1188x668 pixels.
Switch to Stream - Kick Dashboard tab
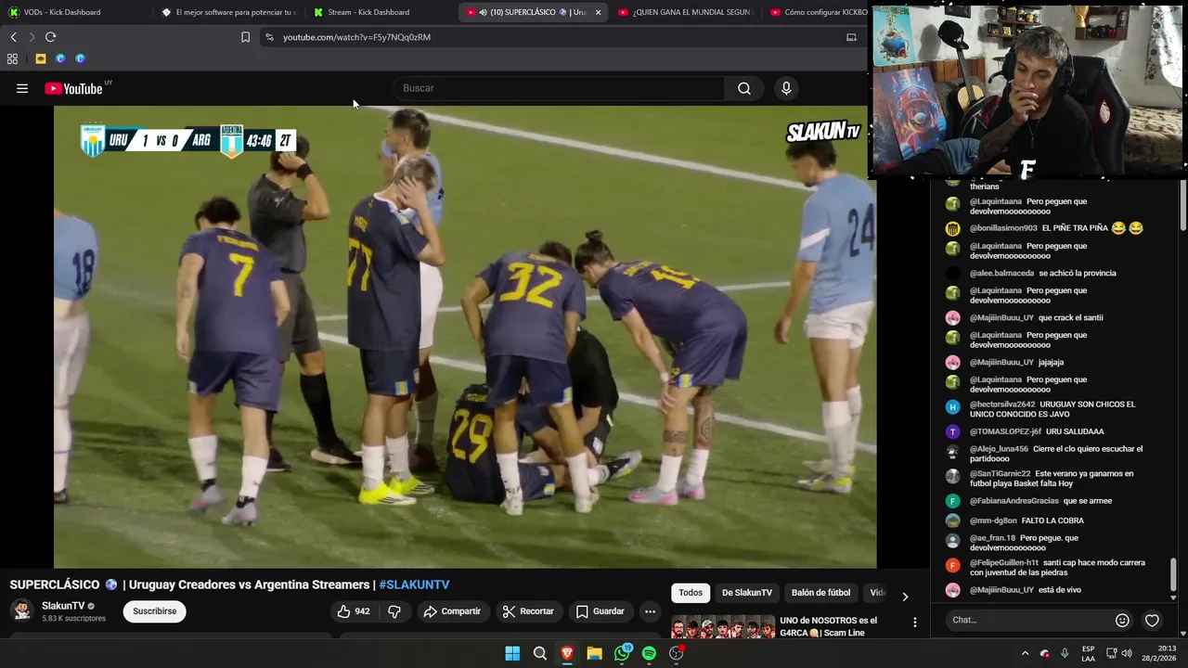pos(381,12)
